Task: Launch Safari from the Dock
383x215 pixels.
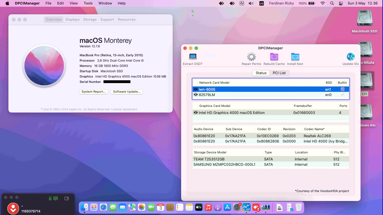Action: tap(103, 207)
